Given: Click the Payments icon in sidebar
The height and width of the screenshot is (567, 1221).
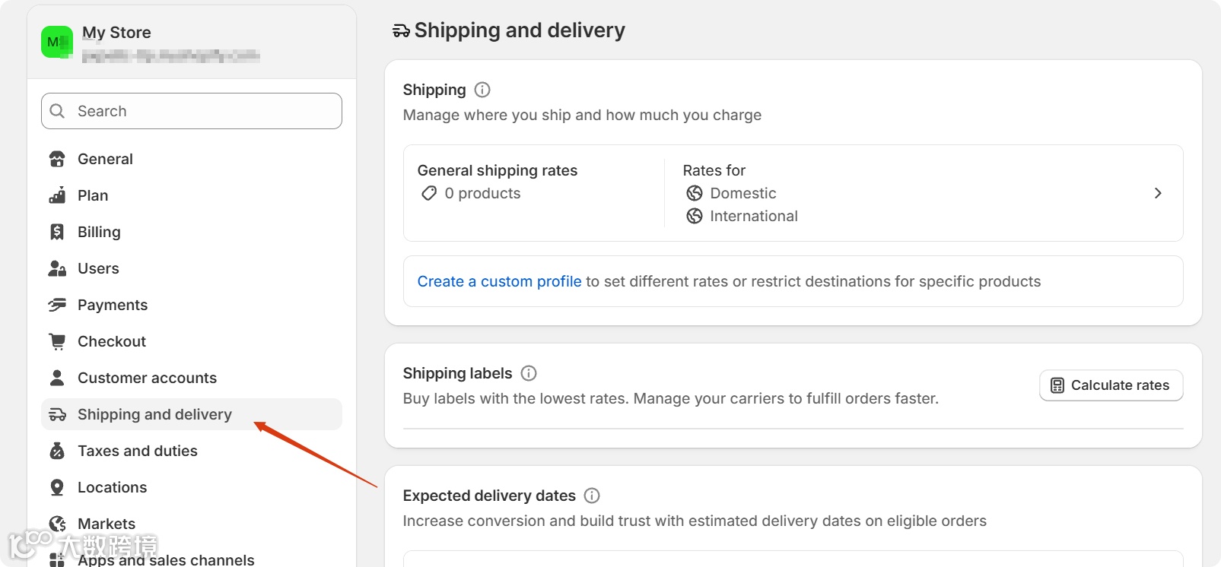Looking at the screenshot, I should coord(57,305).
